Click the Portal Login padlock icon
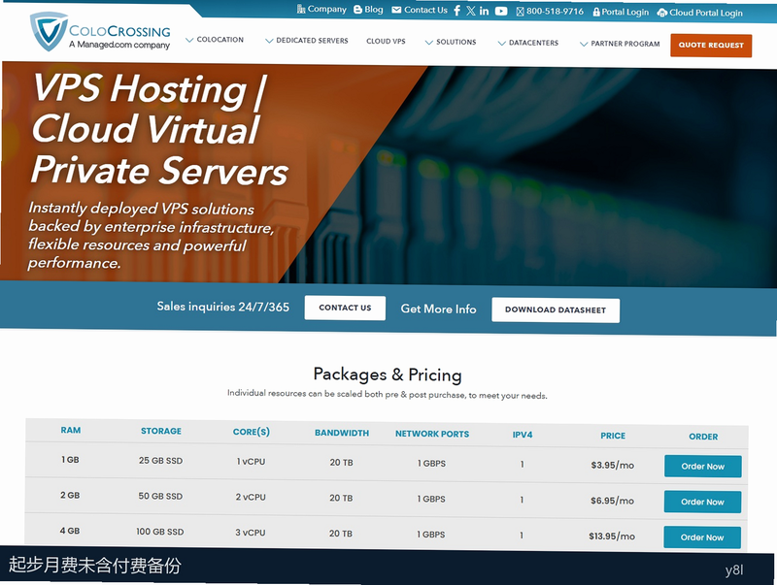Screen dimensions: 777x585 596,12
